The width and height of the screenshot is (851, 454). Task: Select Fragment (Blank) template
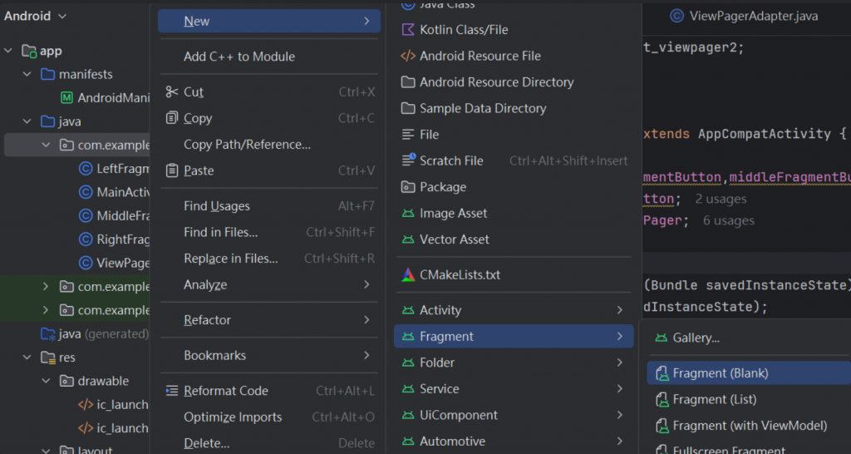720,373
